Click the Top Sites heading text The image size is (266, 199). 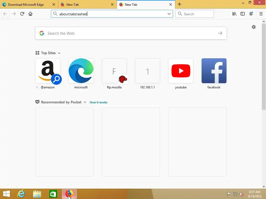tap(48, 53)
